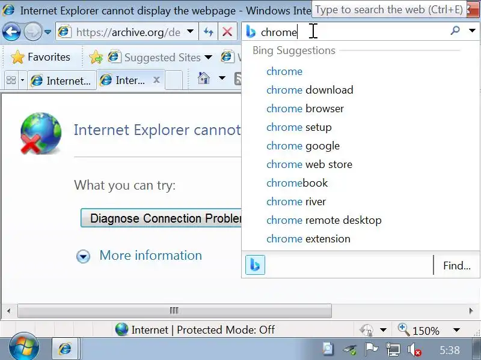Click the Action Center flag tray icon
Viewport: 481px width, 360px height.
(371, 349)
